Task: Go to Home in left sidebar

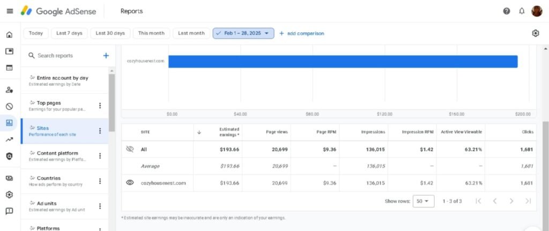Action: [x=9, y=35]
